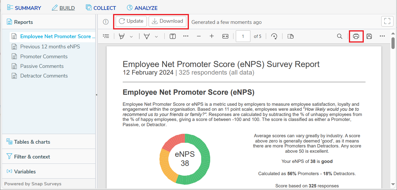Image resolution: width=397 pixels, height=190 pixels.
Task: Download the eNPS report
Action: tap(168, 21)
